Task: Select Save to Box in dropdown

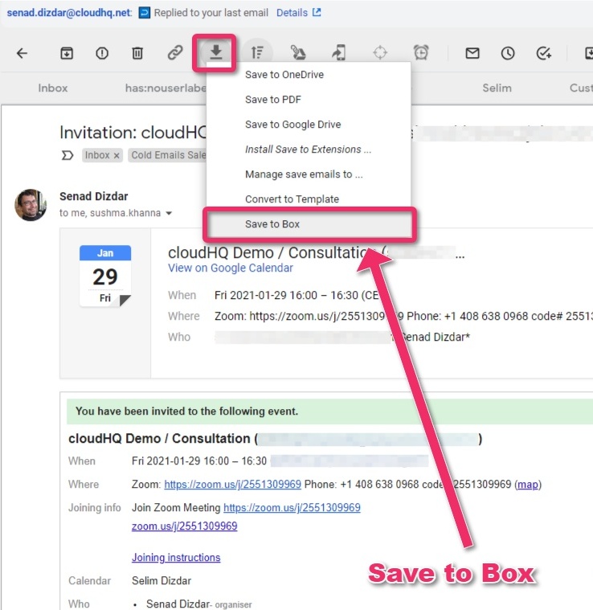Action: pos(272,224)
